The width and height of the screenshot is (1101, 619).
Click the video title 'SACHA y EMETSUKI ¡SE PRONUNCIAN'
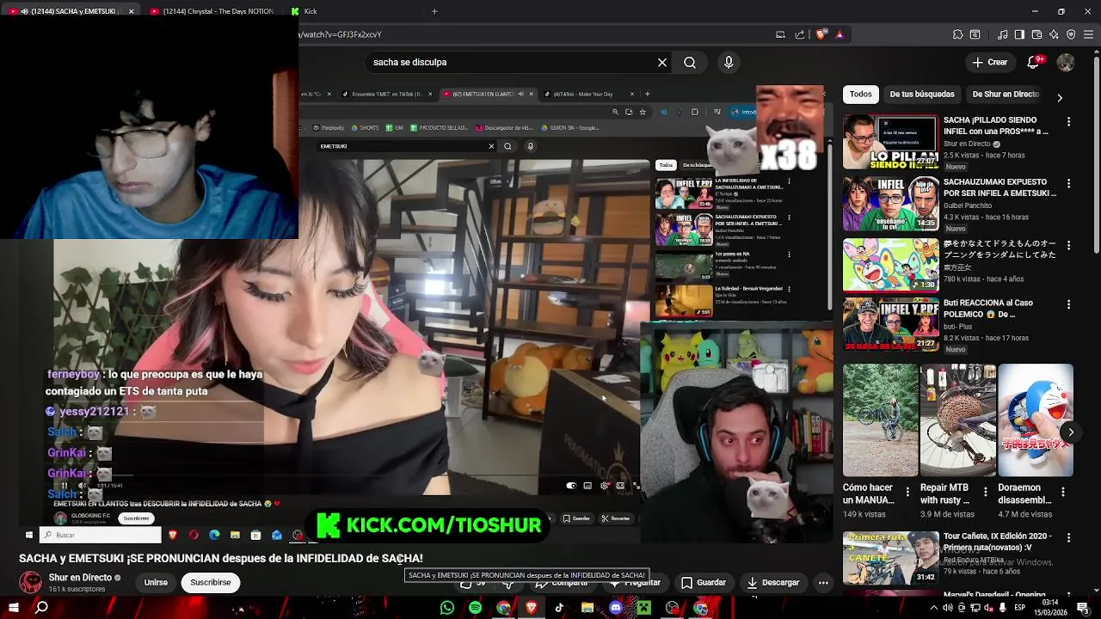click(221, 558)
